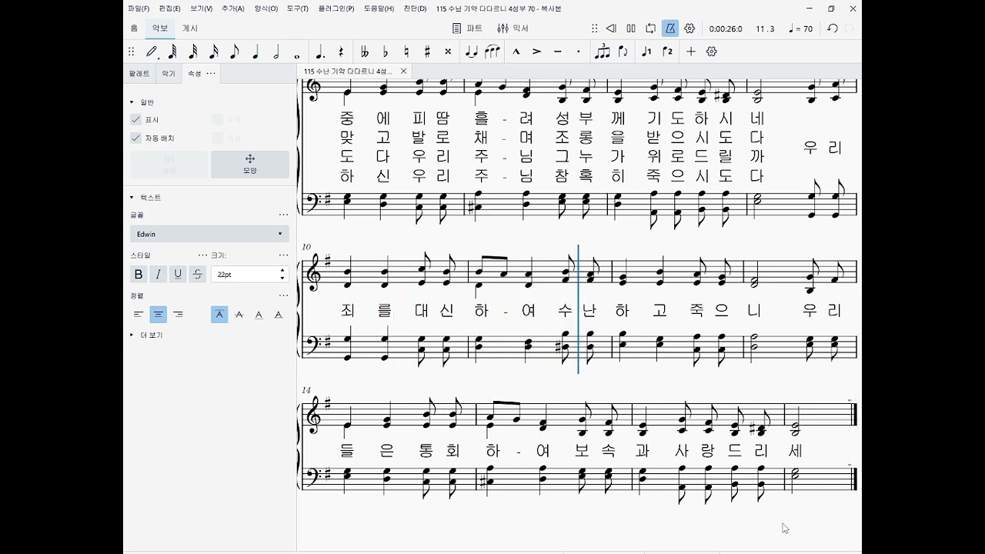Screen dimensions: 985x554
Task: Select the sharp accidental icon
Action: (x=427, y=52)
